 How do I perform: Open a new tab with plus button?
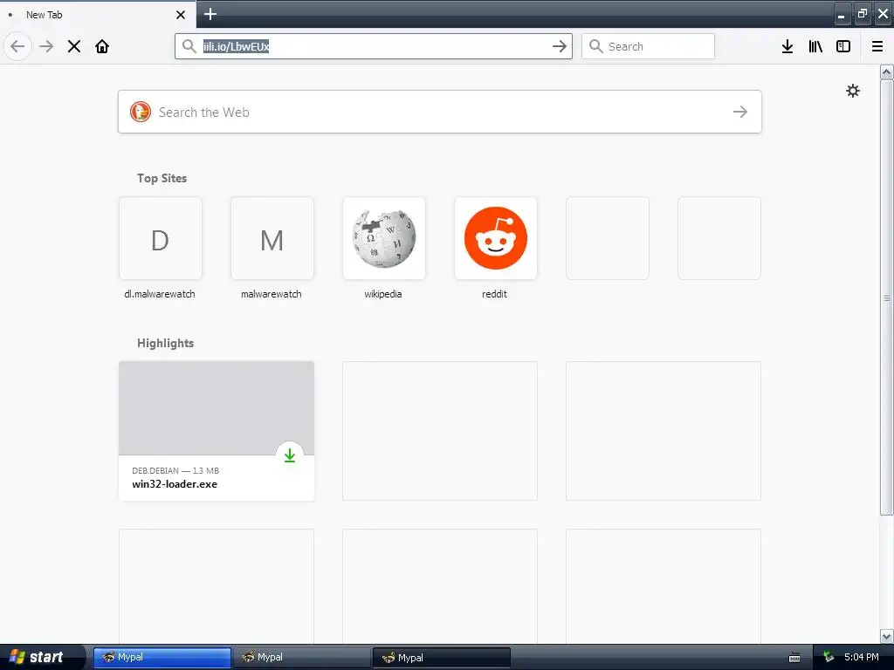tap(210, 14)
